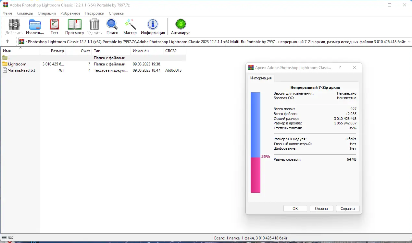Start the Антивирус scan icon

(x=181, y=25)
